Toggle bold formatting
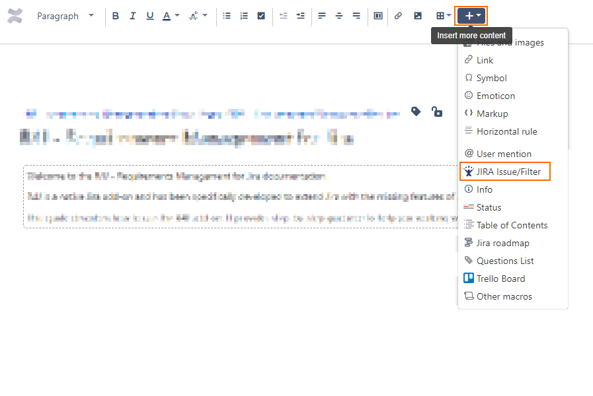The height and width of the screenshot is (396, 593). click(116, 16)
